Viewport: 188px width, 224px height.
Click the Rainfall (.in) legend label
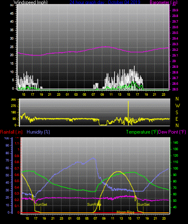pyautogui.click(x=11, y=132)
